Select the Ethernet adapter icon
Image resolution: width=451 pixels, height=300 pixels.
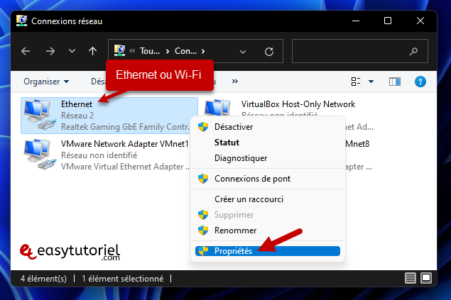39,115
